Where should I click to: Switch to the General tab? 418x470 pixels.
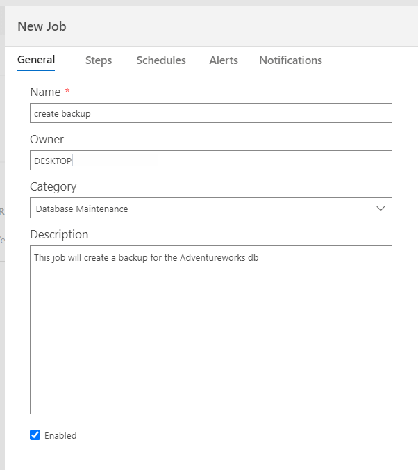(36, 60)
